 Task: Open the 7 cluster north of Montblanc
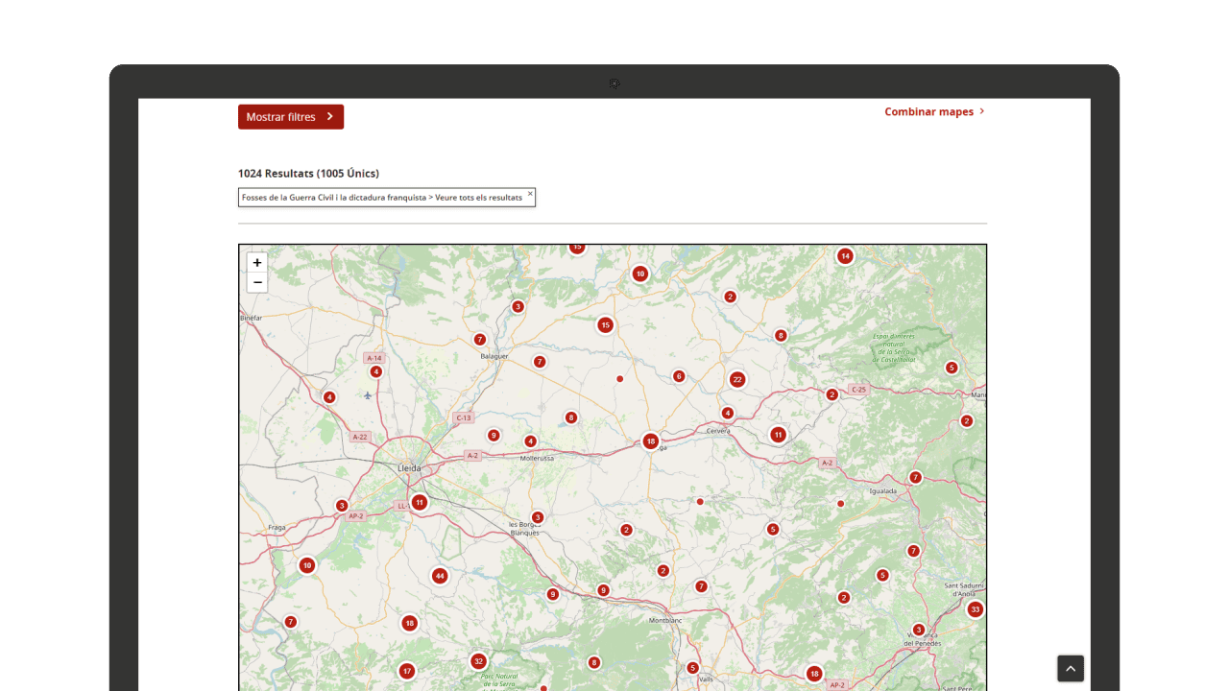pos(701,586)
